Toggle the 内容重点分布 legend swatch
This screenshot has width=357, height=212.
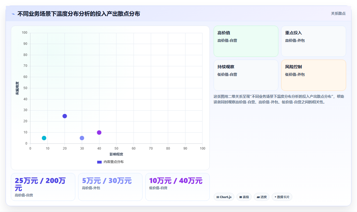pyautogui.click(x=99, y=162)
